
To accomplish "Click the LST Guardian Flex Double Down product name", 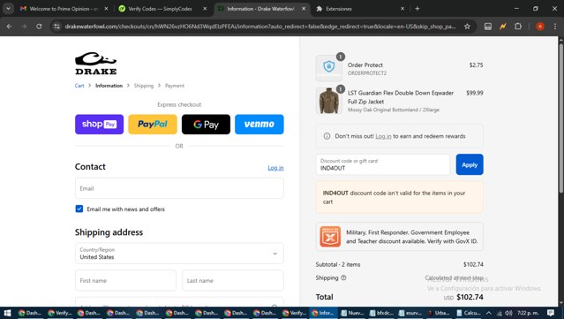I will (x=401, y=97).
